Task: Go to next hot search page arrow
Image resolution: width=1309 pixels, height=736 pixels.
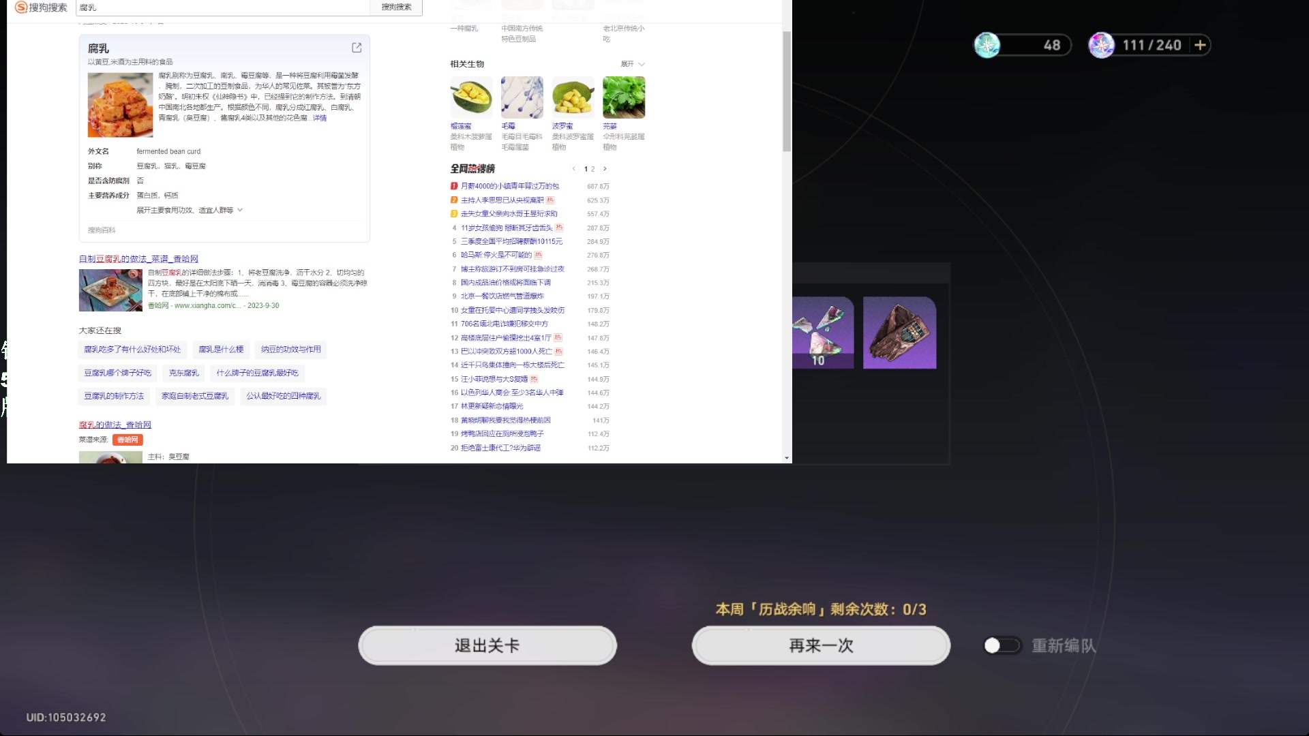Action: click(605, 169)
